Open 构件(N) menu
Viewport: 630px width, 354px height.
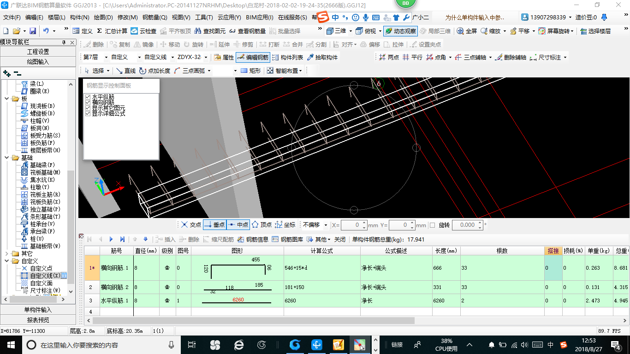click(79, 18)
